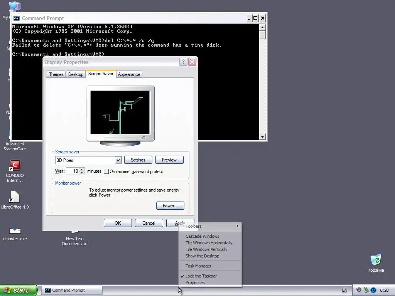
Task: Increase the Wait minutes spinner
Action: click(82, 170)
